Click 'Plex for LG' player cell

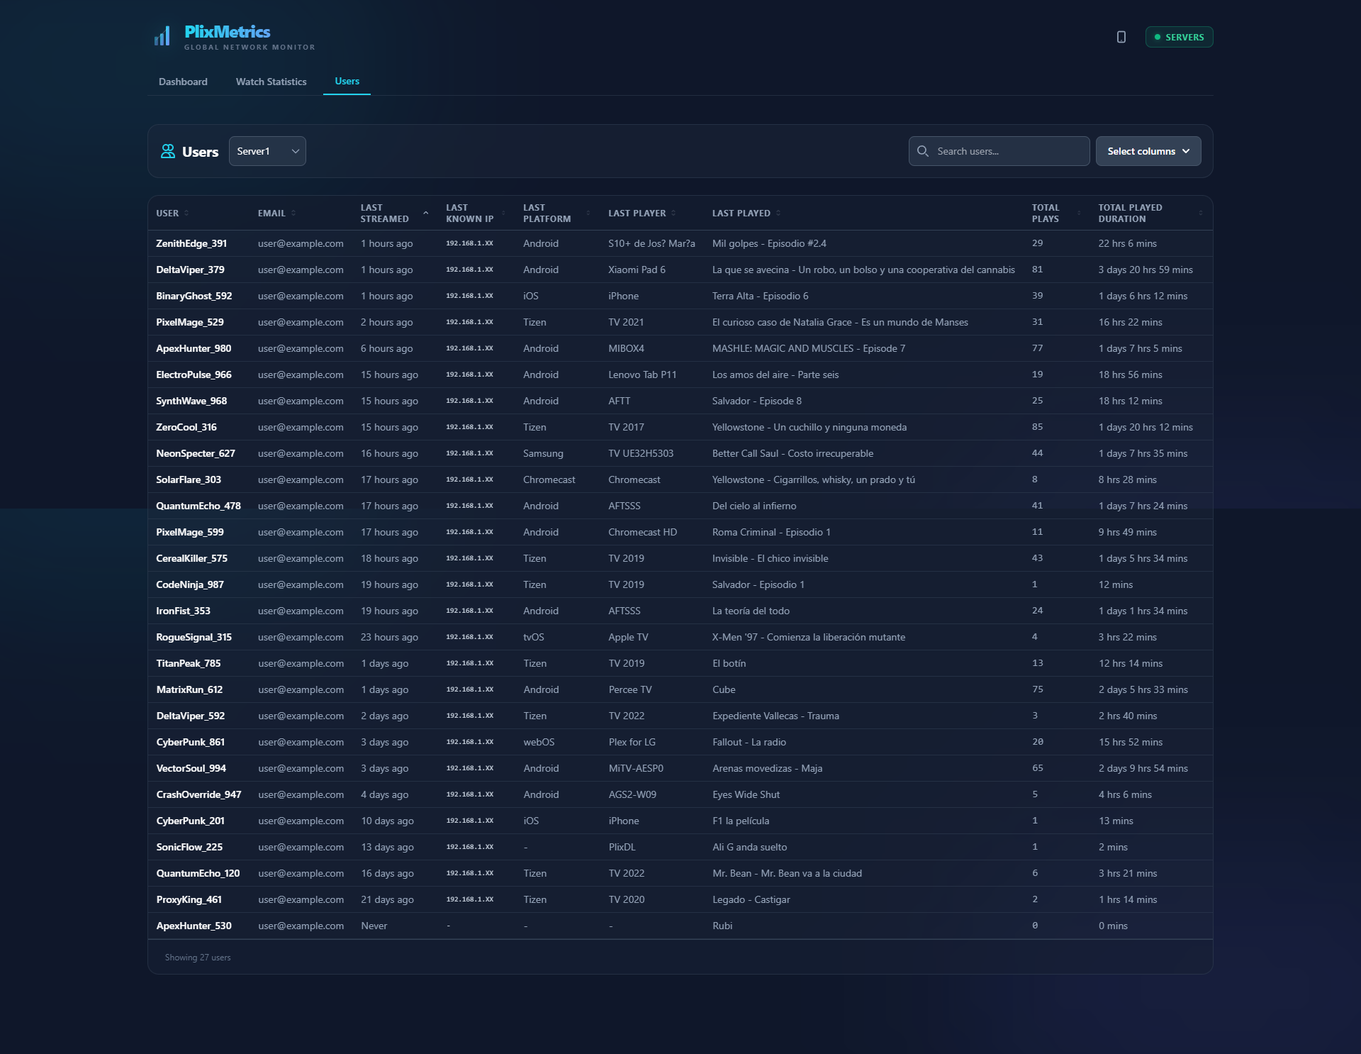pyautogui.click(x=632, y=742)
